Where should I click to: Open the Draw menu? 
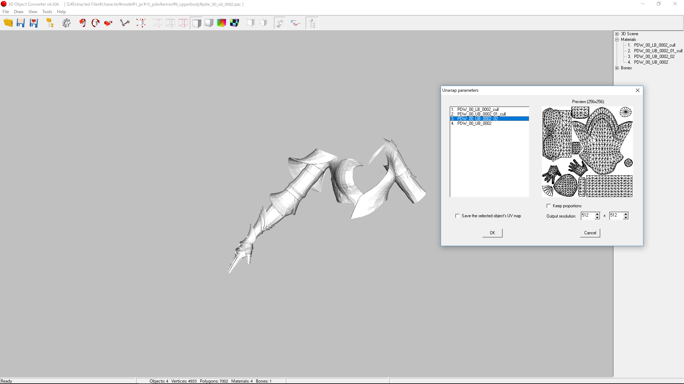[19, 12]
